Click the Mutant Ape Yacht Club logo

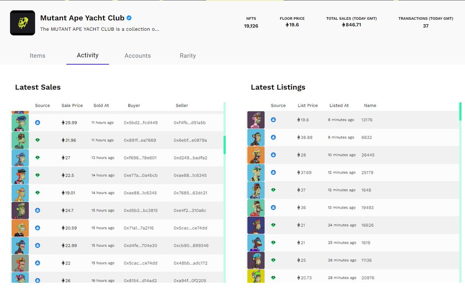(22, 23)
